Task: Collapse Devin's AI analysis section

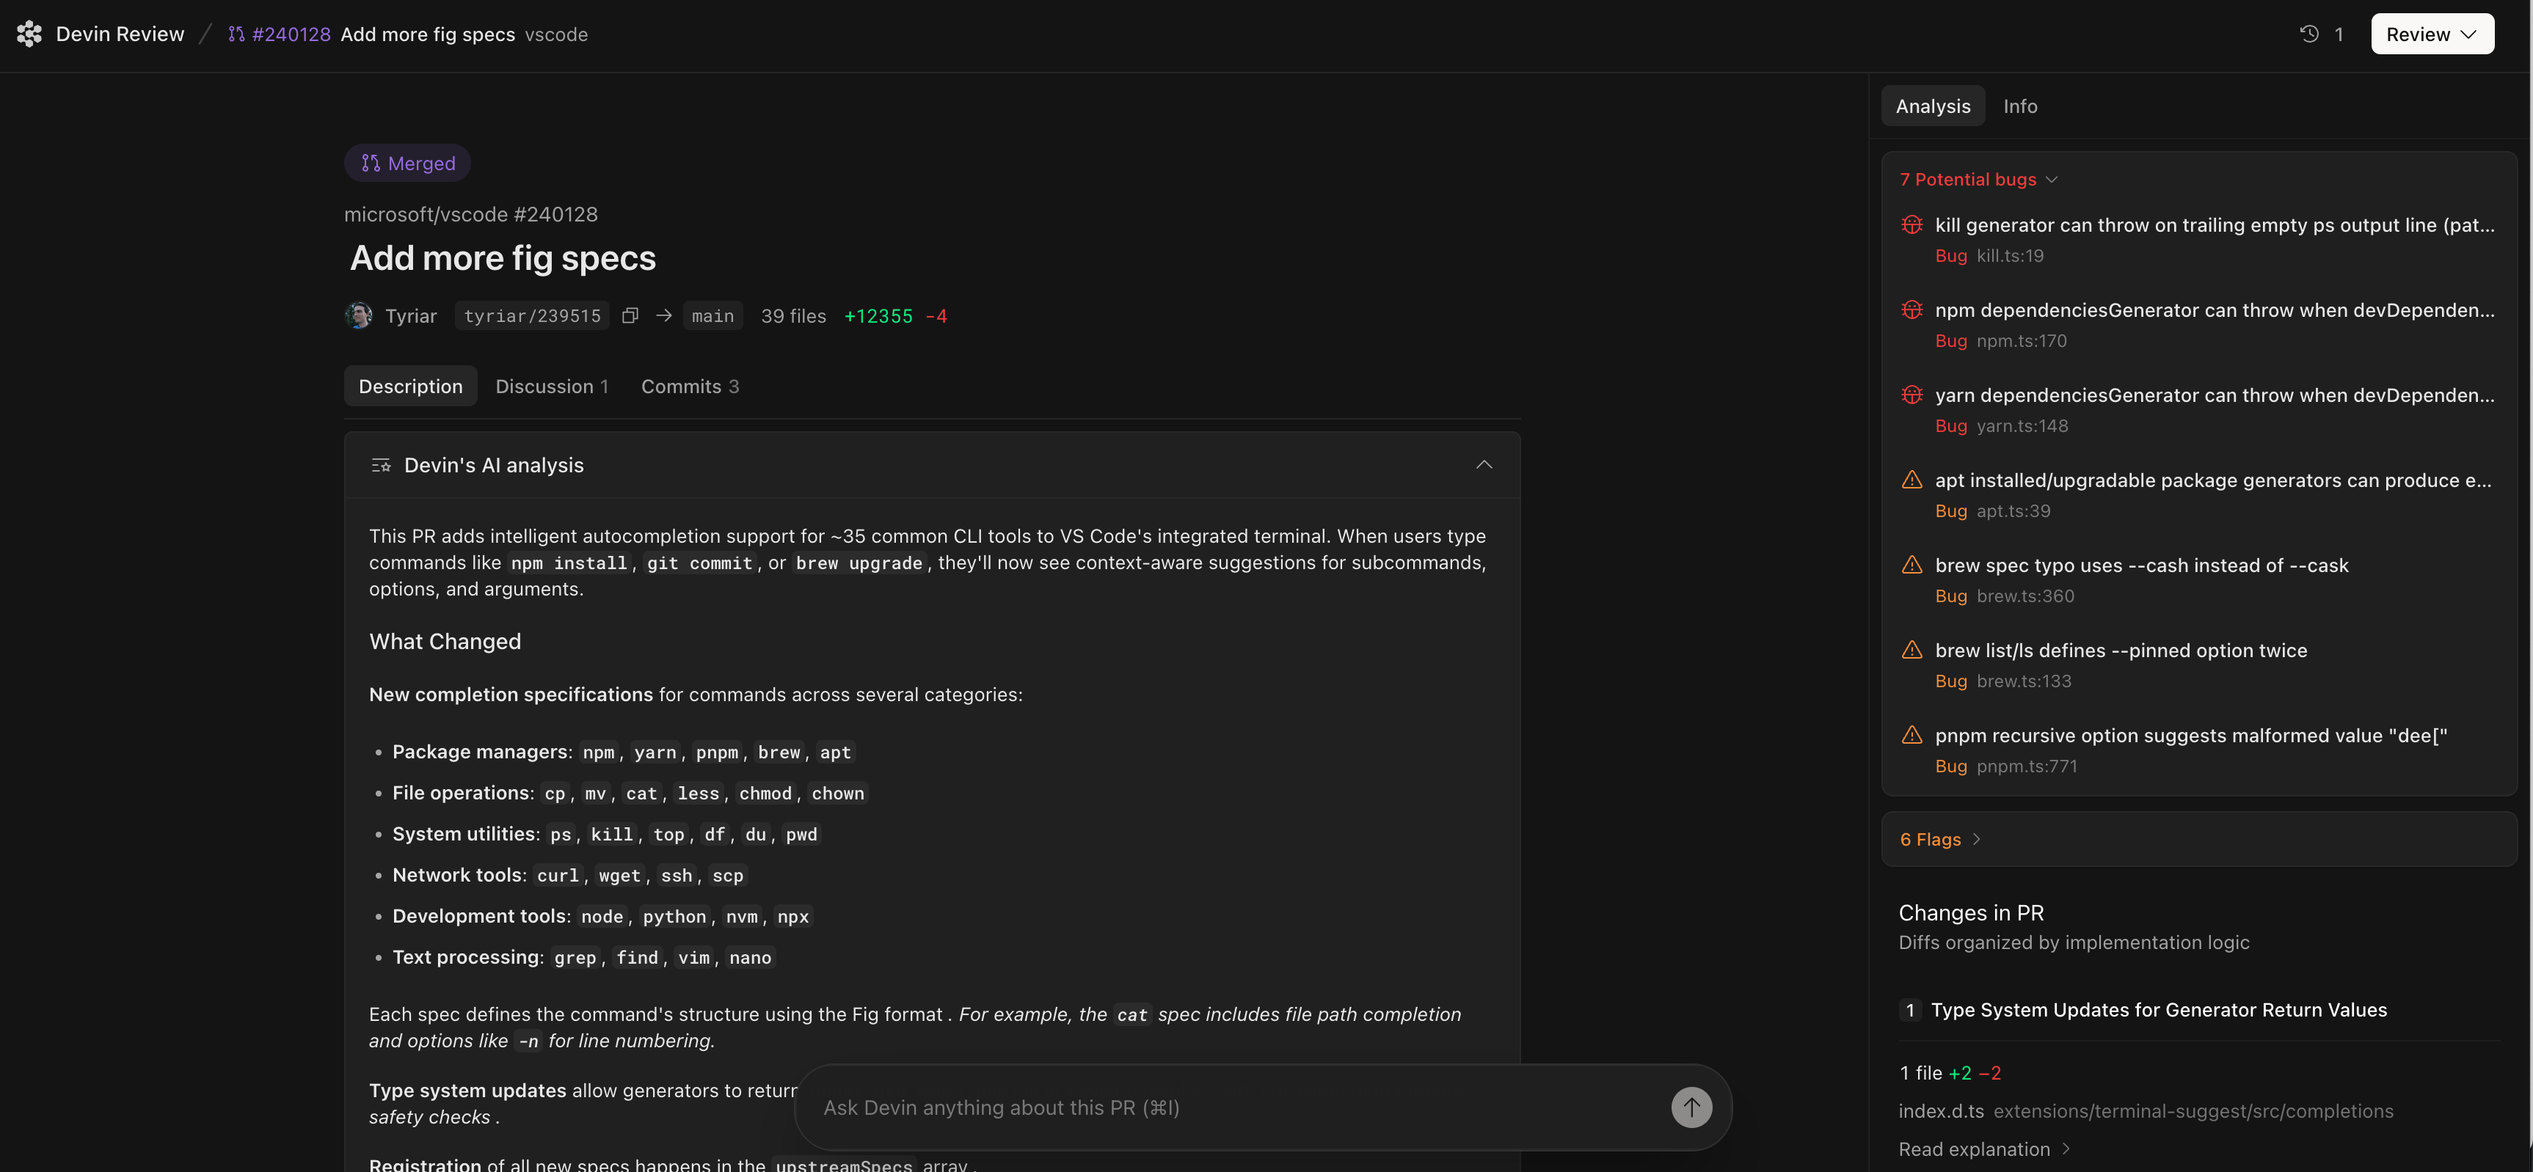Action: (x=1484, y=465)
